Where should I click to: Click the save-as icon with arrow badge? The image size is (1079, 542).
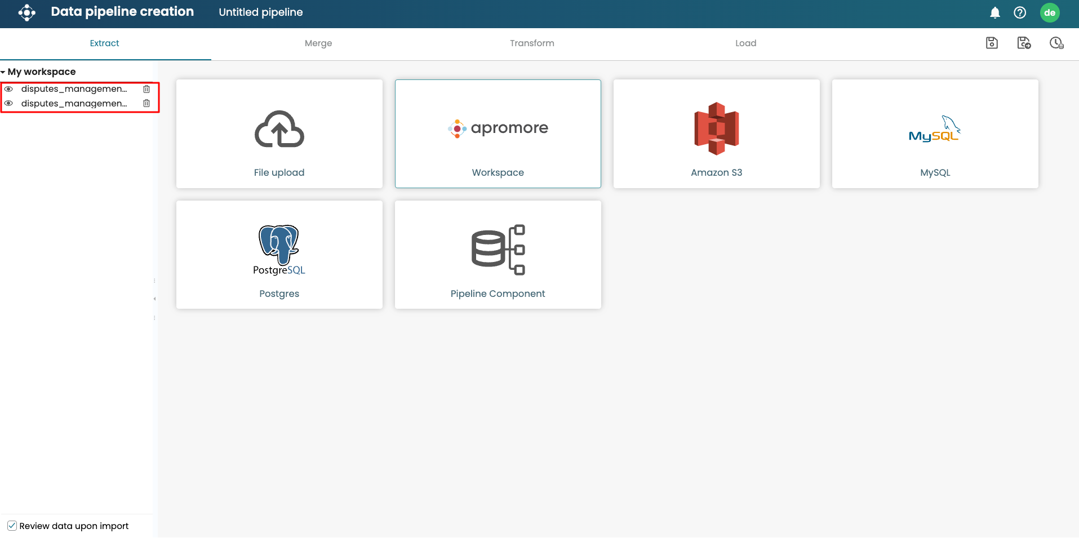(x=1024, y=43)
